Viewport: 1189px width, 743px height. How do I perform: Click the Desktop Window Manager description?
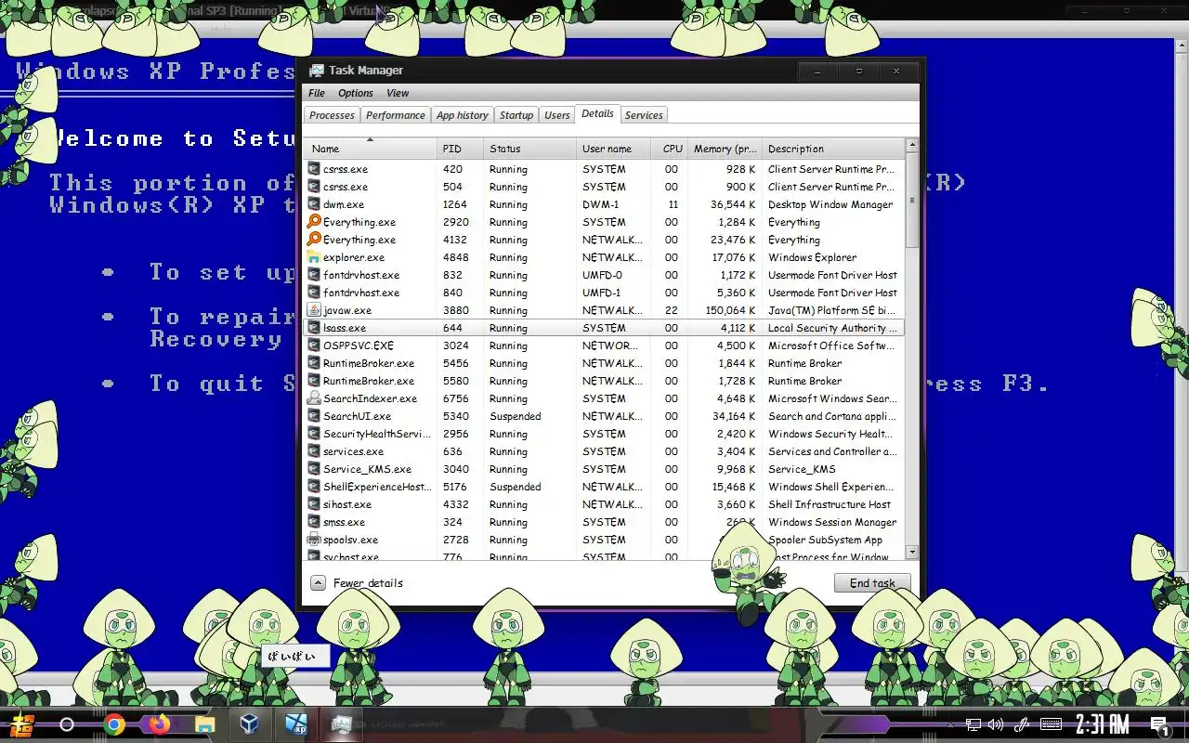pos(830,204)
